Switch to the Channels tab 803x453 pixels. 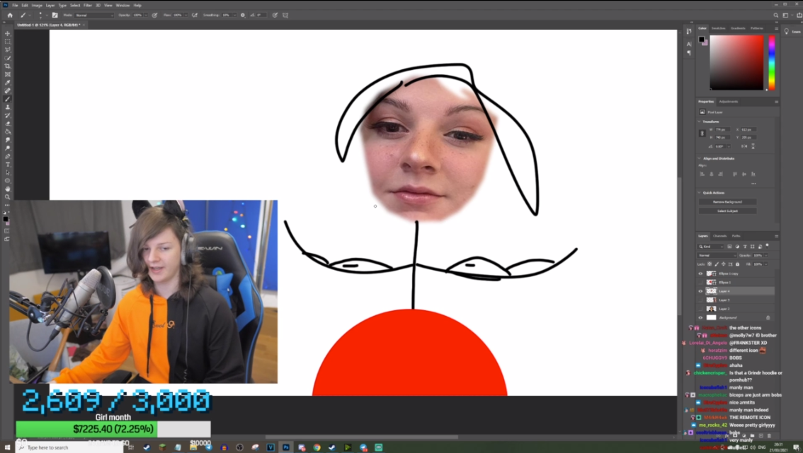[719, 236]
